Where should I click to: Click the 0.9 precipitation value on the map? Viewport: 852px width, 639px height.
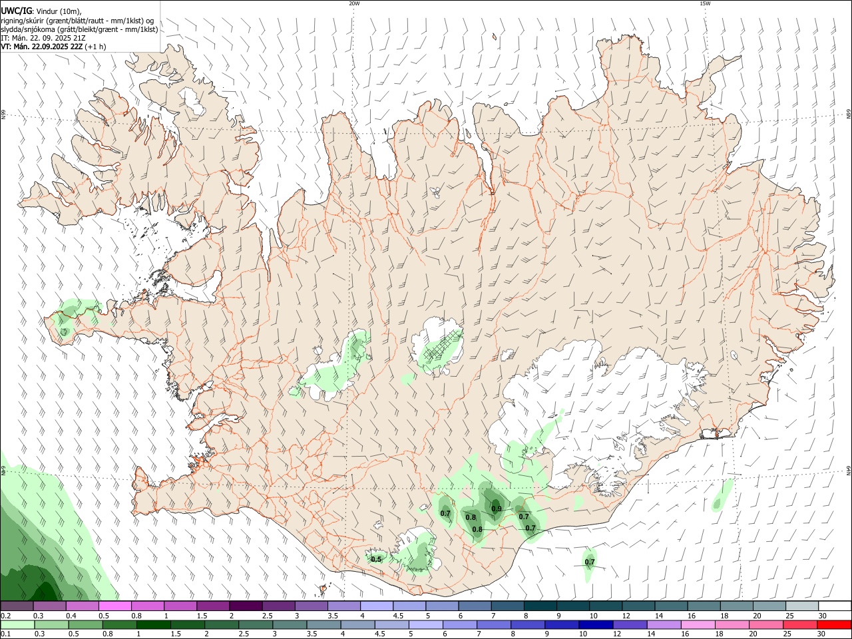[x=497, y=509]
